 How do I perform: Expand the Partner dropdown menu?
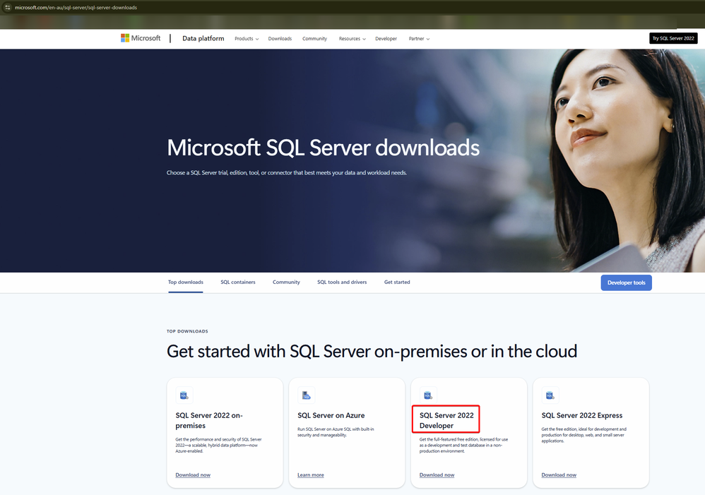(419, 39)
